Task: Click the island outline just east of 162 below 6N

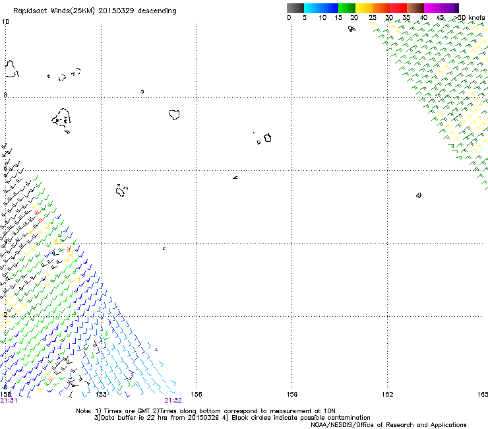Action: click(x=419, y=195)
